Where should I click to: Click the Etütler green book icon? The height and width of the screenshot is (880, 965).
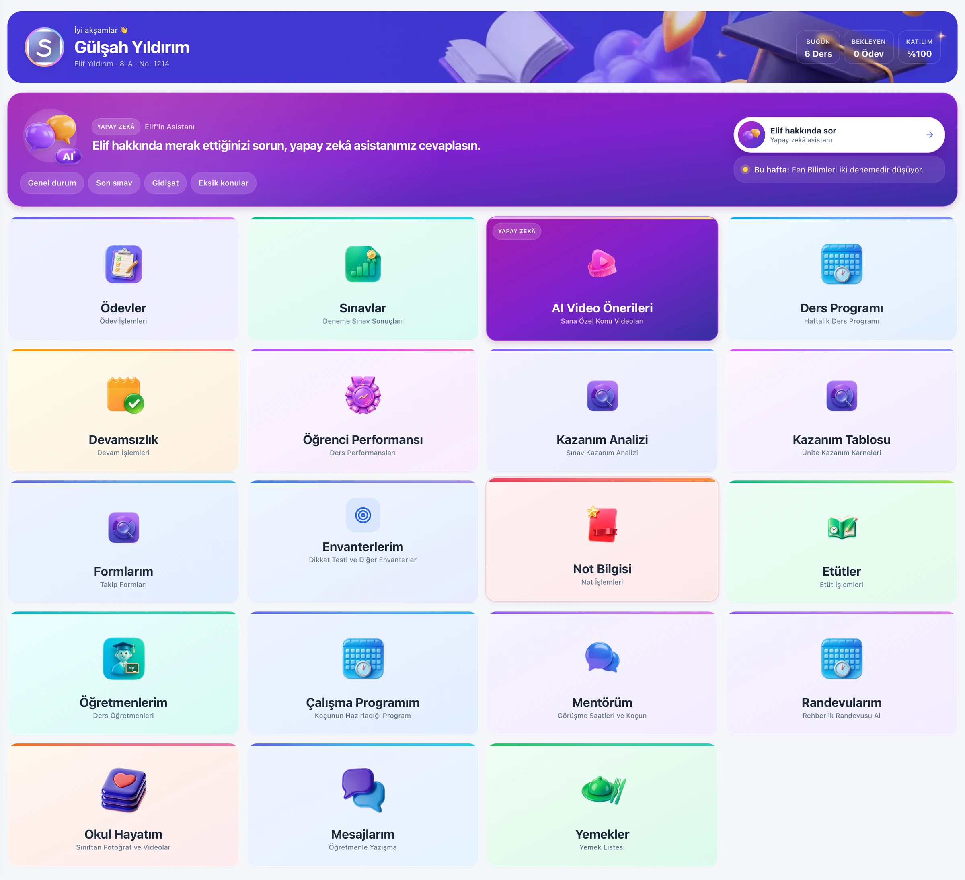coord(842,527)
